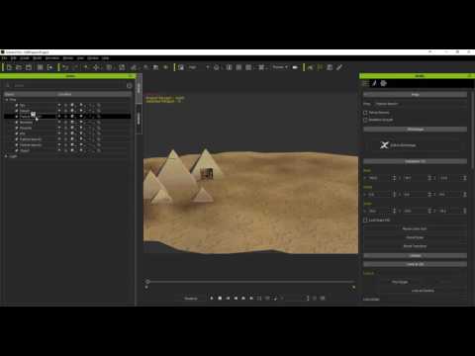Select the Move object tool
Viewport: 475px width, 356px height.
[96, 67]
